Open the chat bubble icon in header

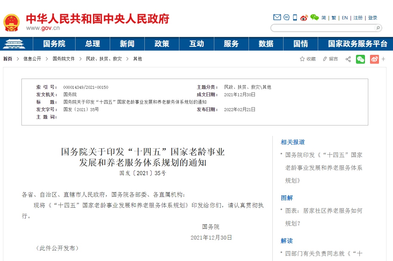286,17
